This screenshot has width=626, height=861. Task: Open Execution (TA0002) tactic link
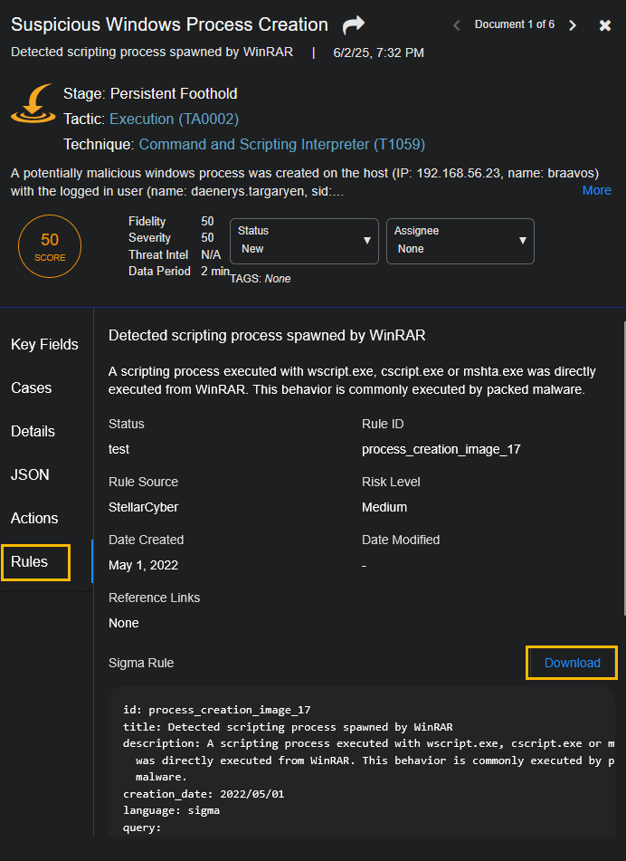[x=174, y=119]
